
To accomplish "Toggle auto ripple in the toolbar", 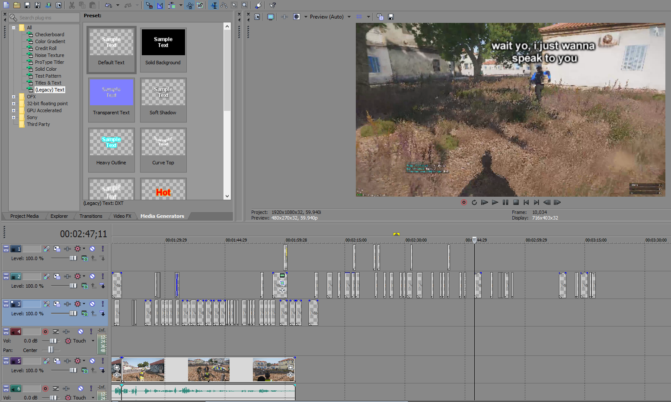I will tap(172, 5).
